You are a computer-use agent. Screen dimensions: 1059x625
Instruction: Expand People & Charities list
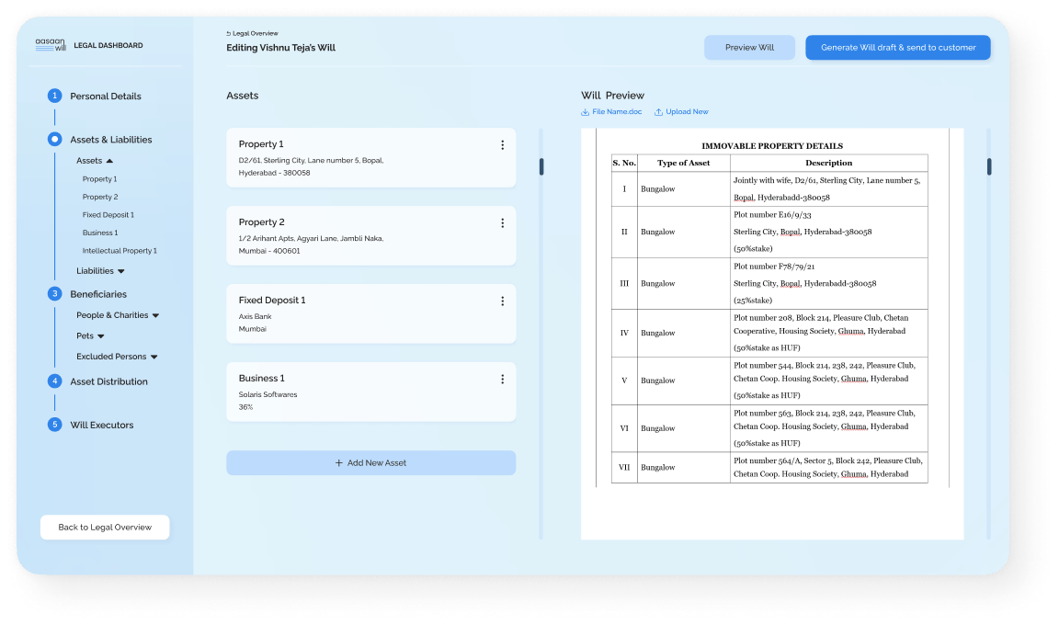155,316
